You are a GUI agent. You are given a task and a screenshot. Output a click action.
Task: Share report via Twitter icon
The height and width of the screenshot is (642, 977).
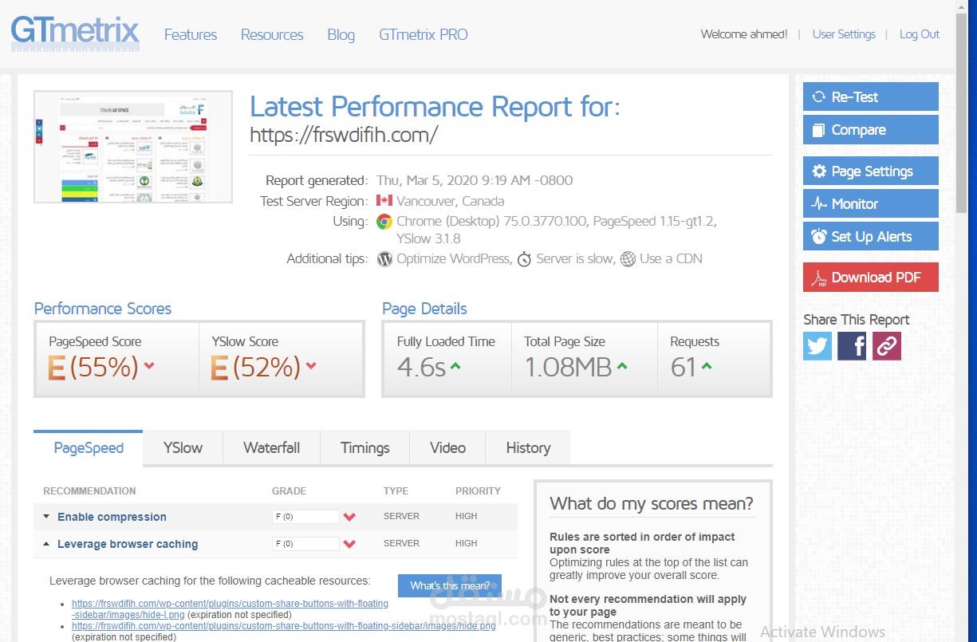pyautogui.click(x=817, y=346)
